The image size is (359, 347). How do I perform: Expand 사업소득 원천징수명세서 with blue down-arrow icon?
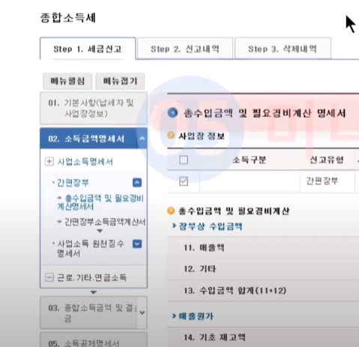(x=137, y=244)
